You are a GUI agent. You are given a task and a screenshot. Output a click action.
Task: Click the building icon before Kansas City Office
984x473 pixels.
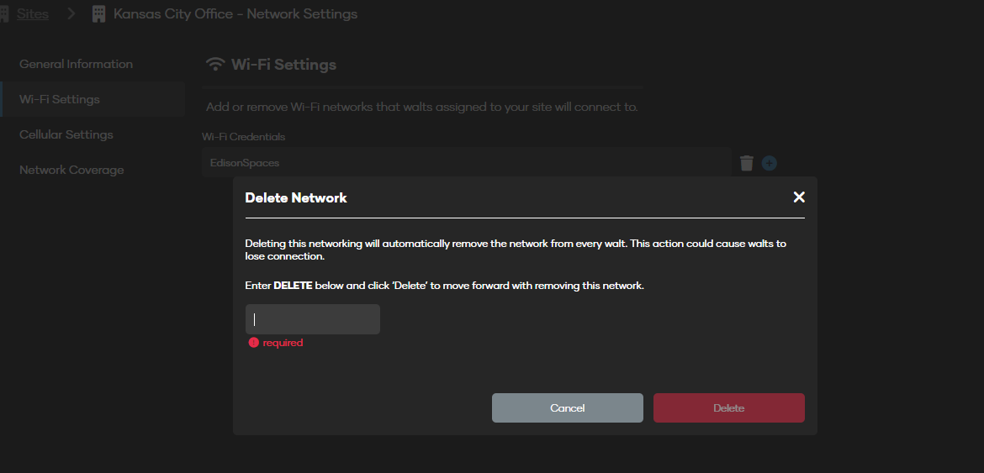(x=98, y=13)
